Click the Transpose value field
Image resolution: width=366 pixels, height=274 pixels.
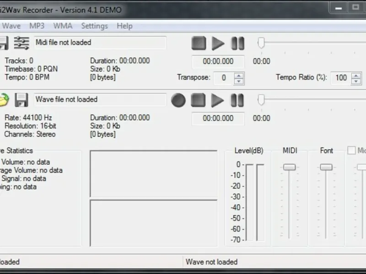pos(224,78)
